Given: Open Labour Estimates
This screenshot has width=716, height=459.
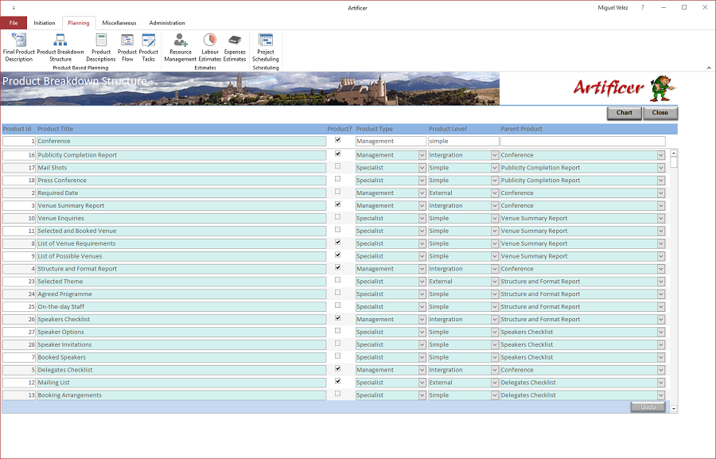Looking at the screenshot, I should click(210, 48).
